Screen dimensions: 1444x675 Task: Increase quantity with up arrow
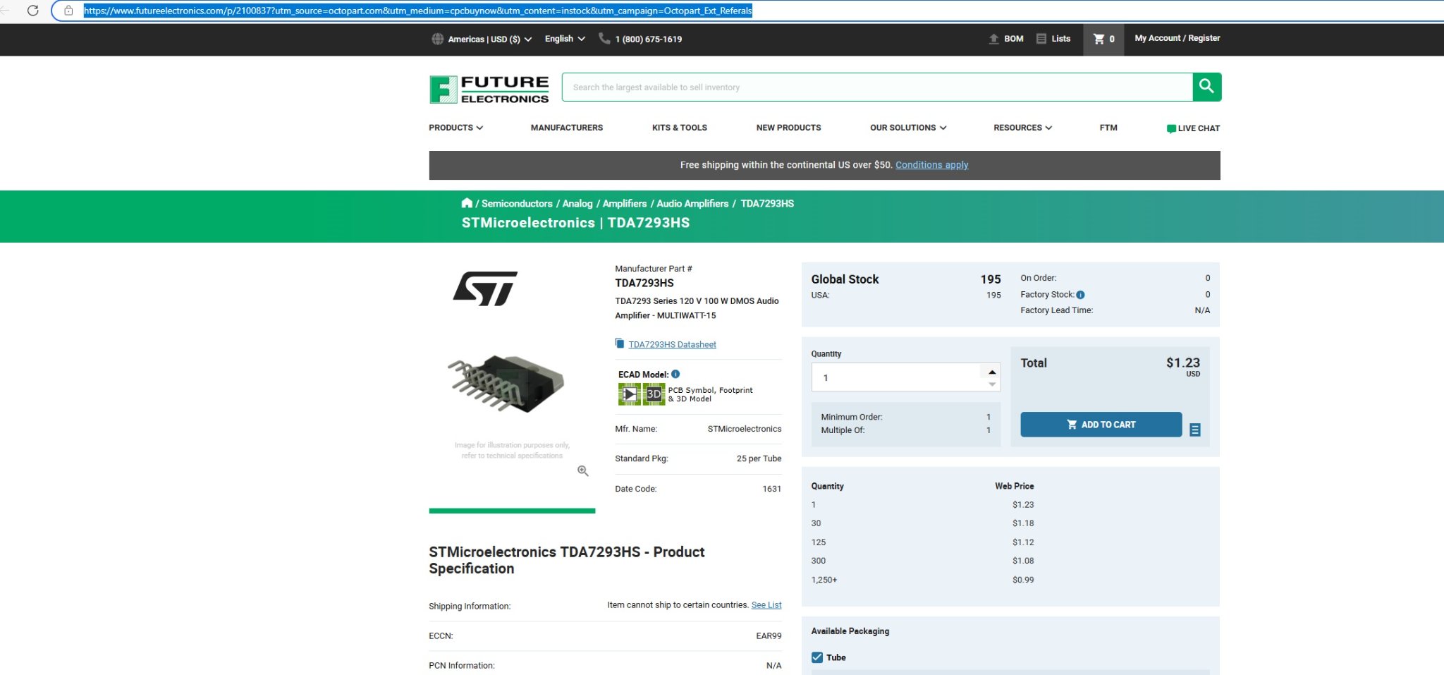992,372
